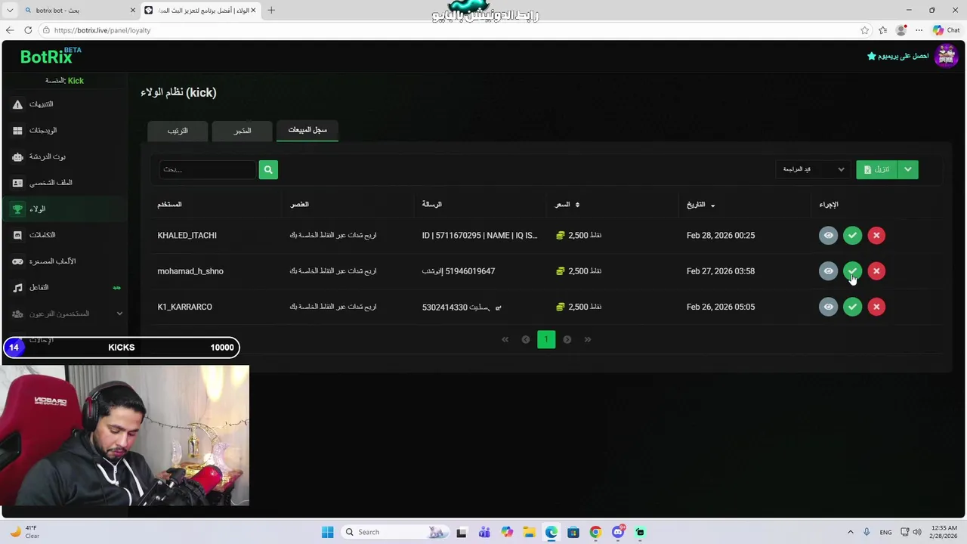Sort the table by price (السعر) column

[567, 205]
